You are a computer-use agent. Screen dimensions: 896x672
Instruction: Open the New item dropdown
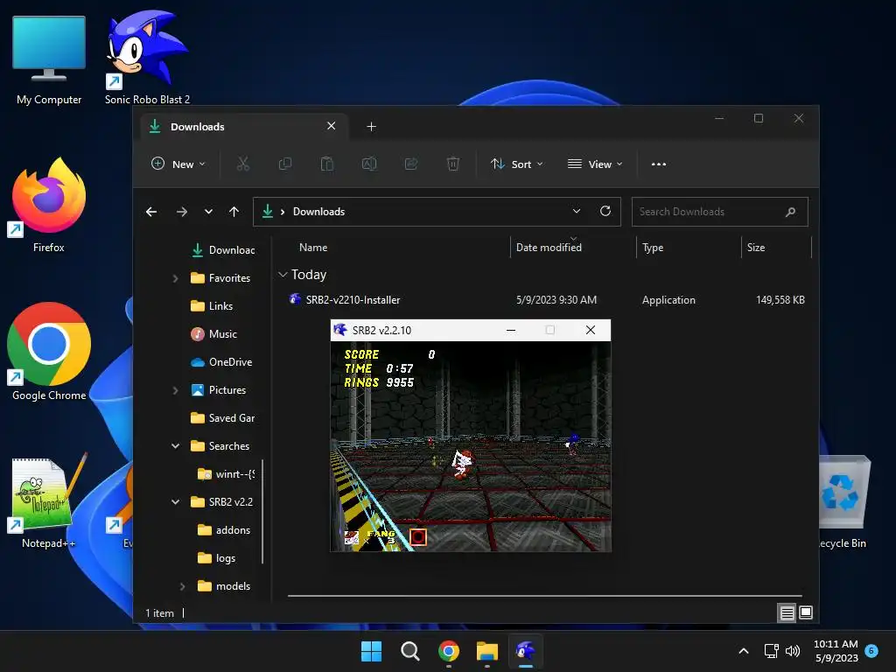click(x=178, y=164)
